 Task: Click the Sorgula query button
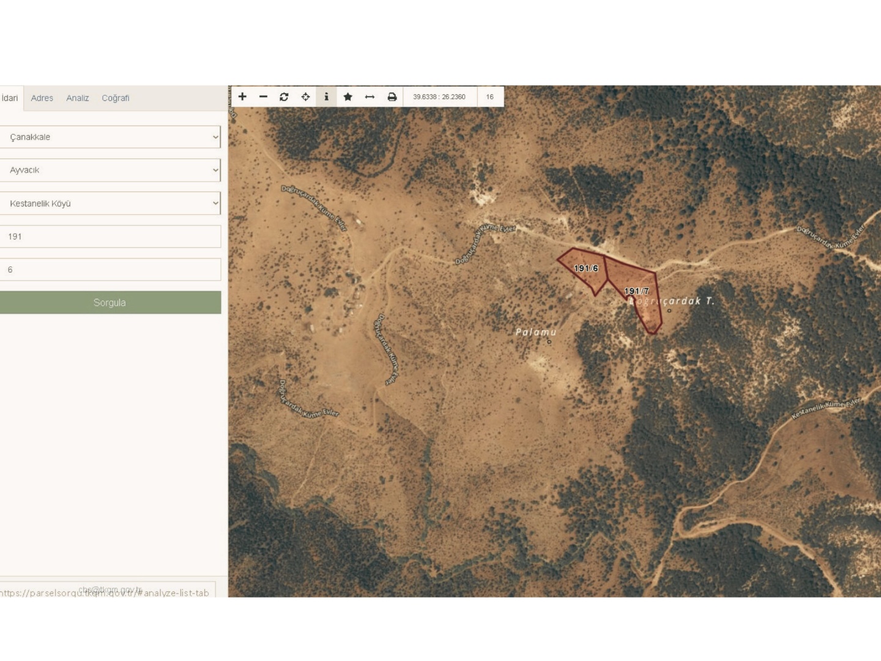tap(110, 302)
